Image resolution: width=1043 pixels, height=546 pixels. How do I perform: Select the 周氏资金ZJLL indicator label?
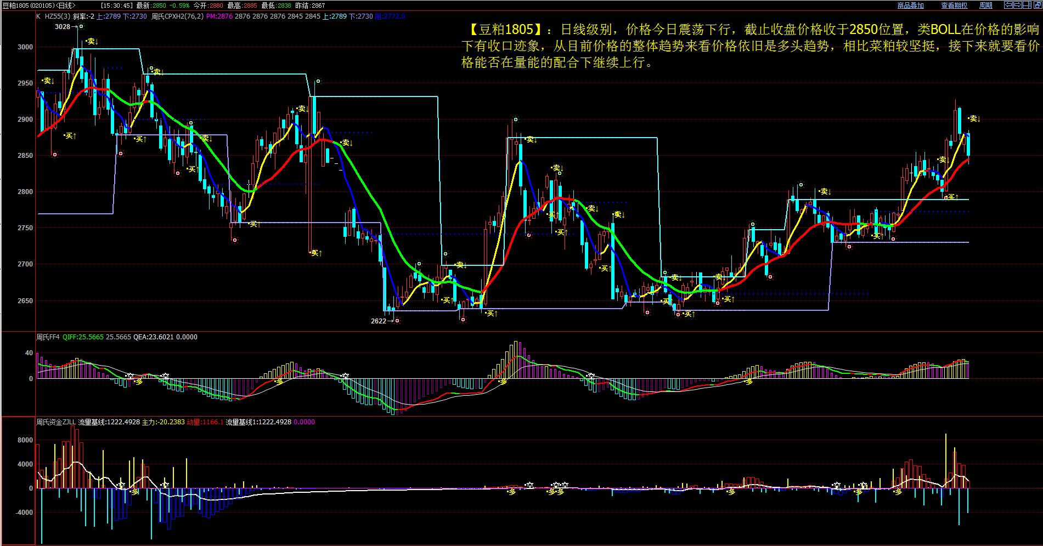tap(56, 422)
